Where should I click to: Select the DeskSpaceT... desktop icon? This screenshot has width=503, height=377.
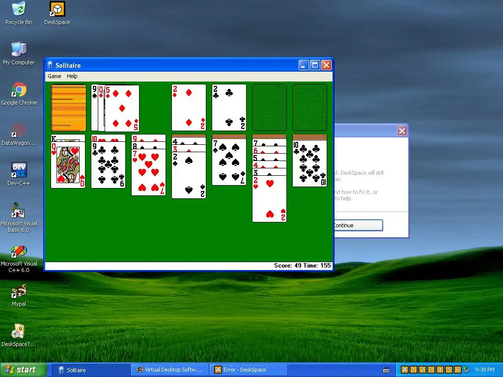[x=19, y=336]
